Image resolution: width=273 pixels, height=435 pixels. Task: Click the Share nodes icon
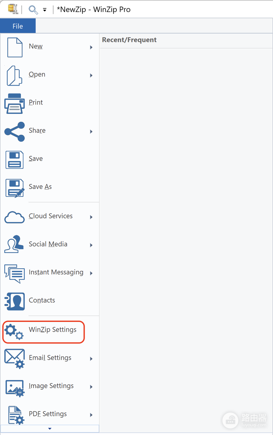click(14, 132)
